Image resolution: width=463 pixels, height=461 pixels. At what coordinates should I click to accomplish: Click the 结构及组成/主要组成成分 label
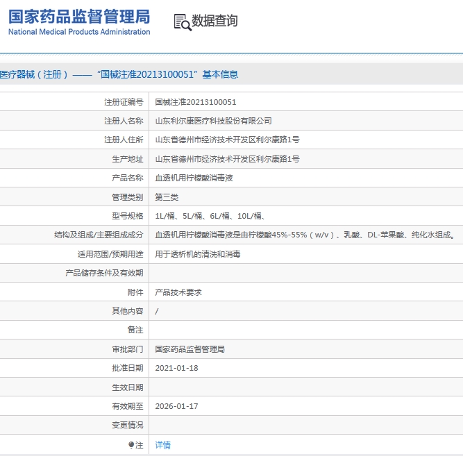tap(99, 235)
